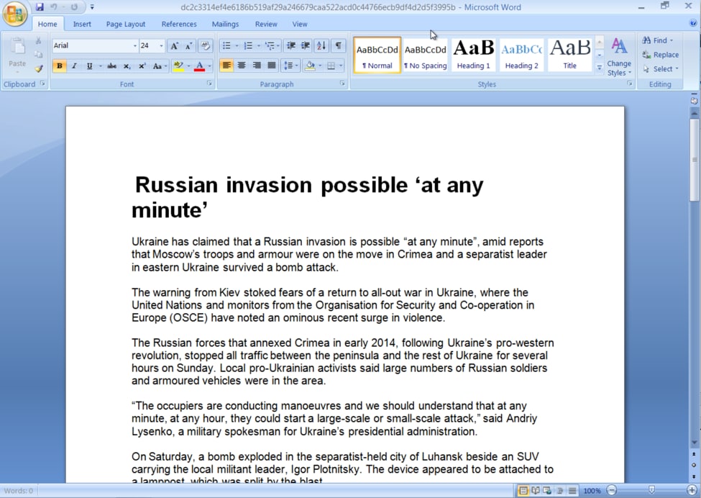Viewport: 701px width, 498px height.
Task: Align text right
Action: pyautogui.click(x=257, y=65)
